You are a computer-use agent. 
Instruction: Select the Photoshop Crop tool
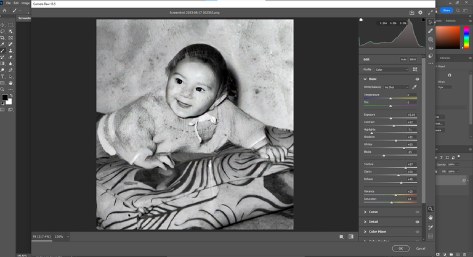tap(2, 38)
